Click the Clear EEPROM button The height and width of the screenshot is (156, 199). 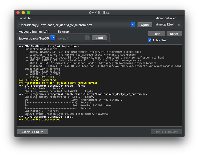click(x=32, y=132)
